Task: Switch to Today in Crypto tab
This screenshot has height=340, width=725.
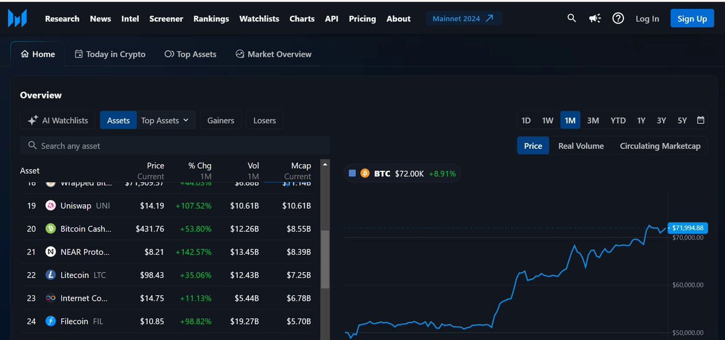Action: (x=110, y=54)
